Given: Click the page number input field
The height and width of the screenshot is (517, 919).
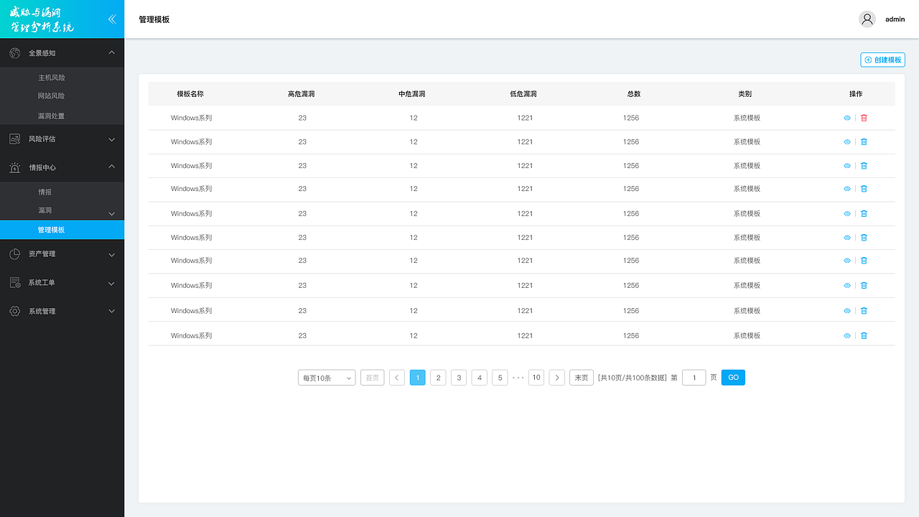Looking at the screenshot, I should click(694, 377).
